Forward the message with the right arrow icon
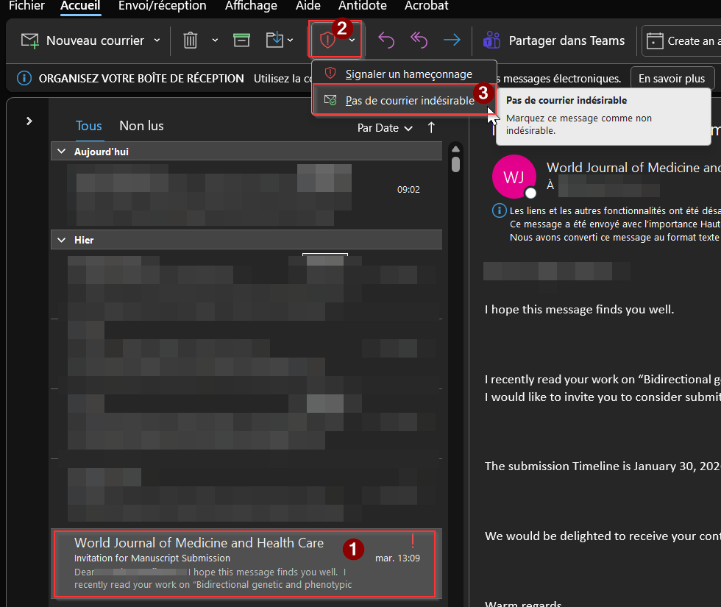Viewport: 721px width, 607px height. click(452, 40)
